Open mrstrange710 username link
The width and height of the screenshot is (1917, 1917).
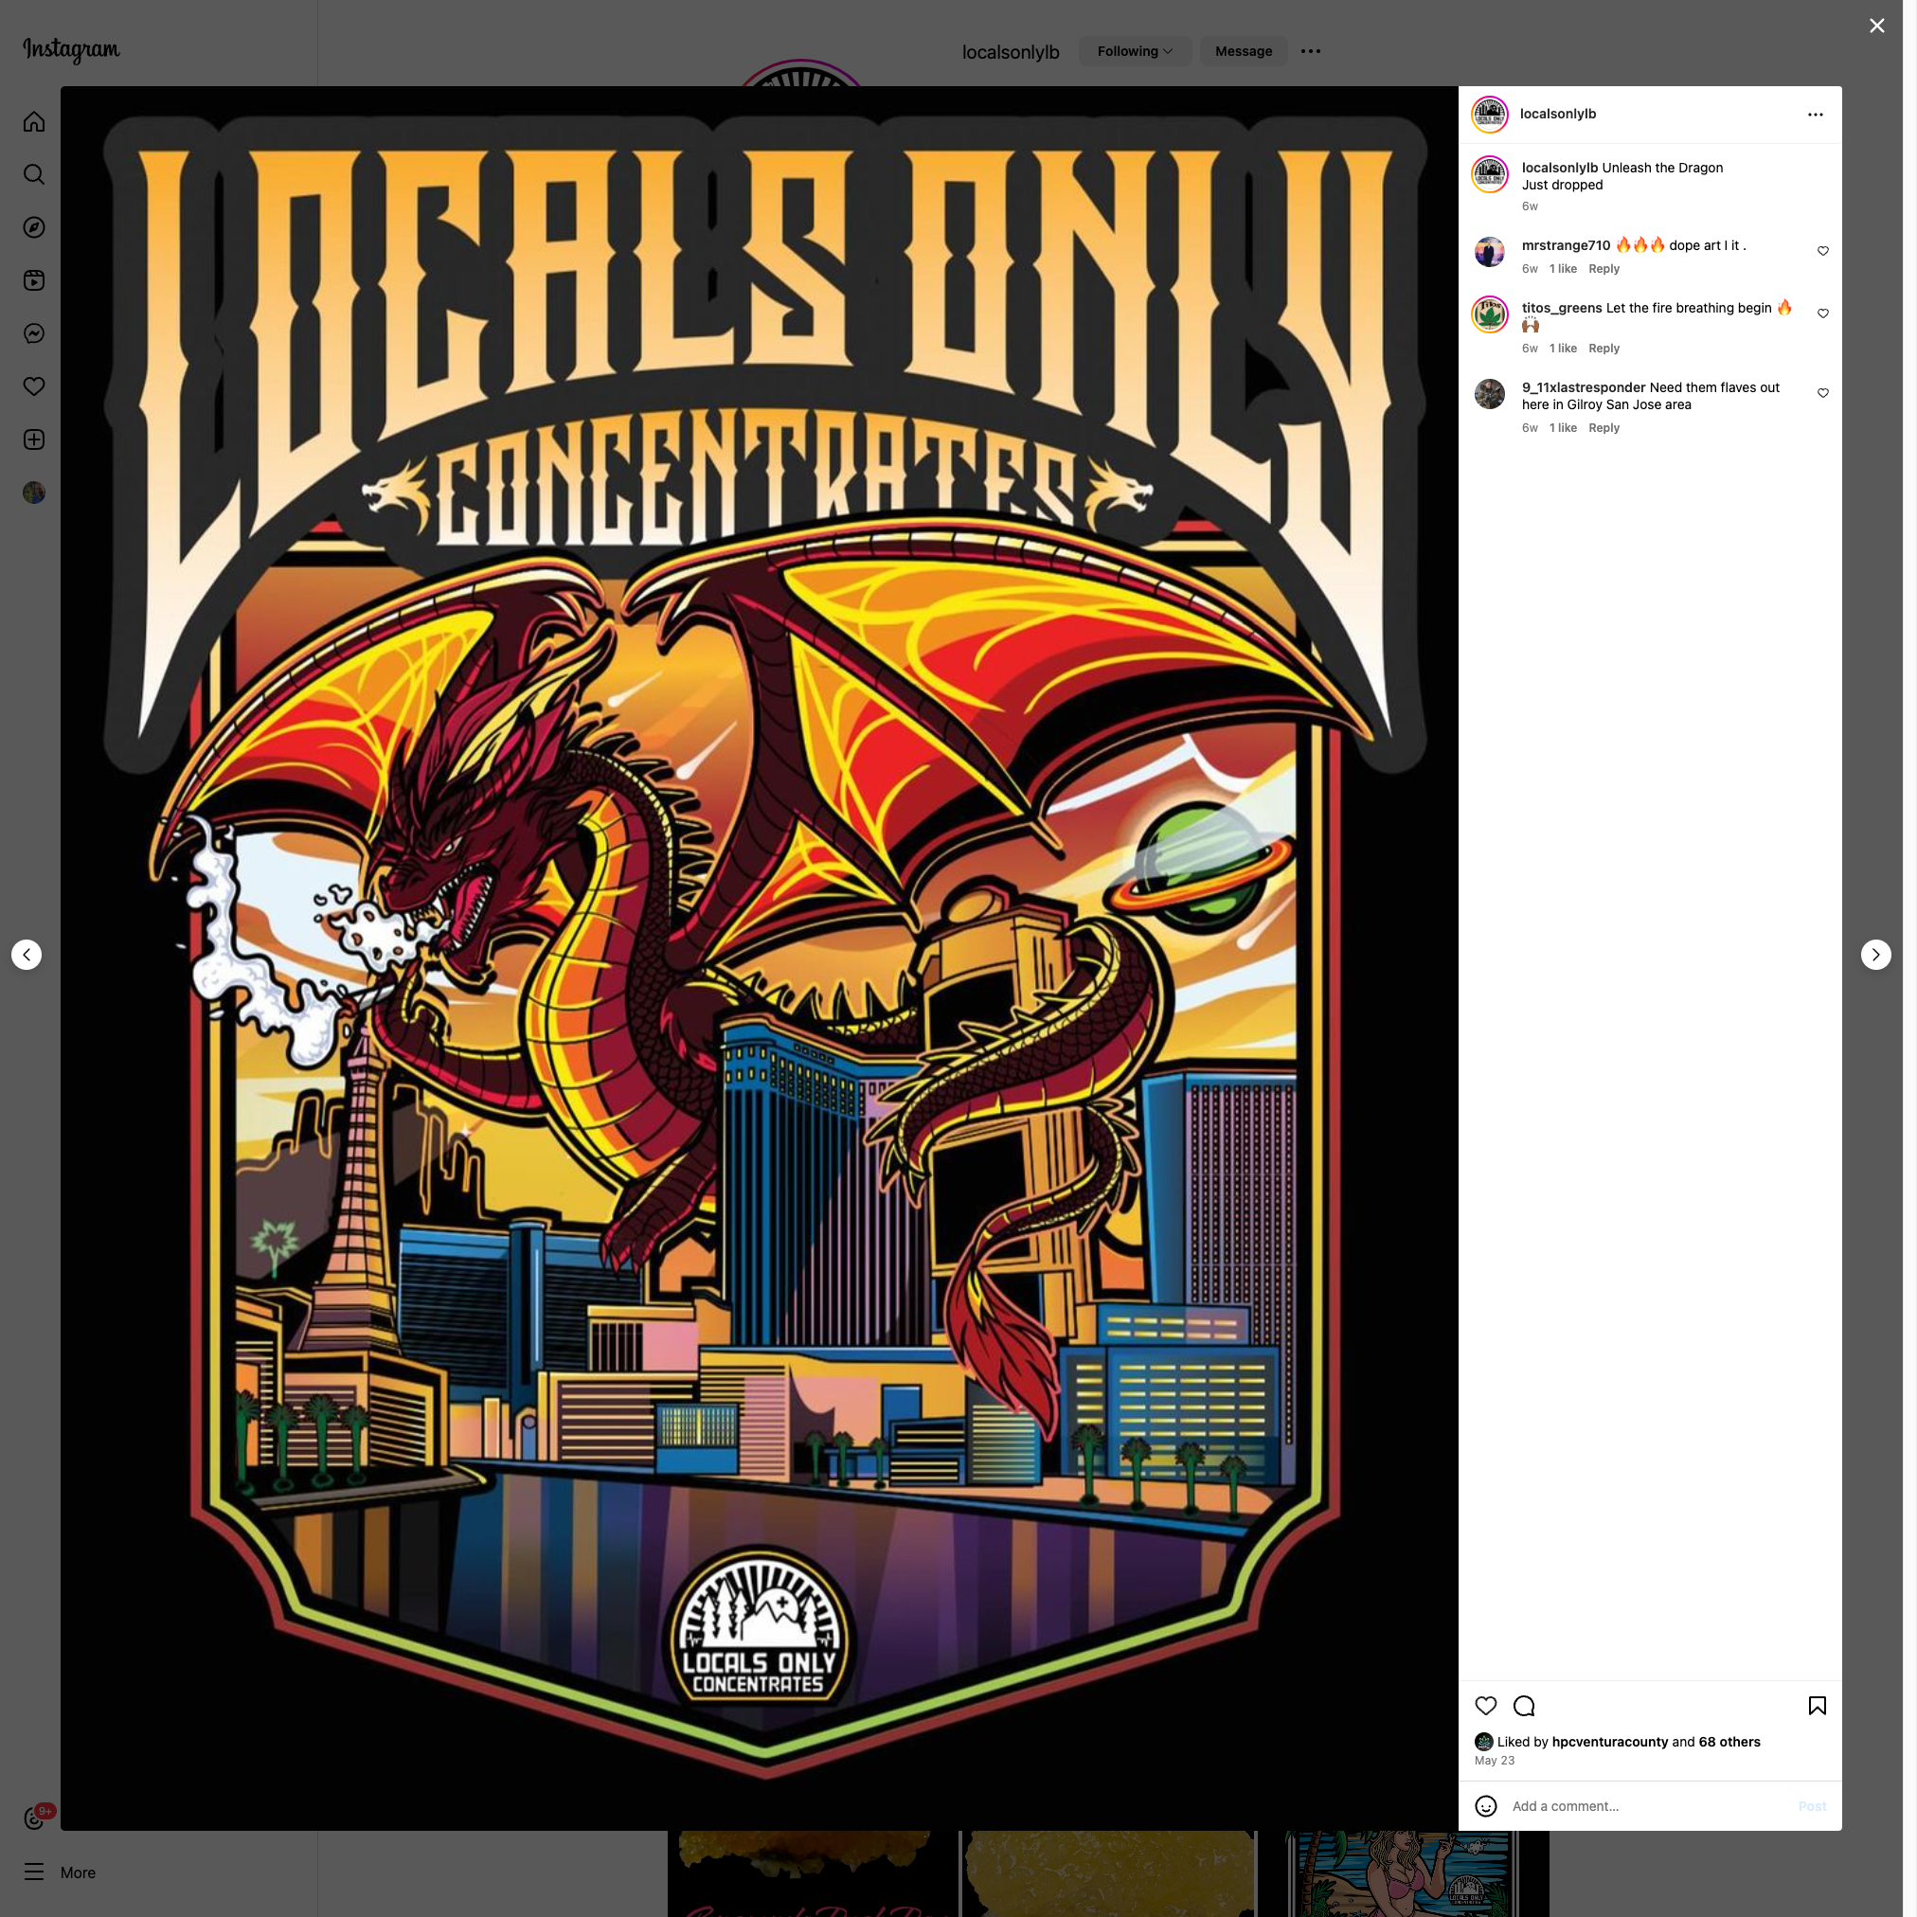(x=1566, y=245)
